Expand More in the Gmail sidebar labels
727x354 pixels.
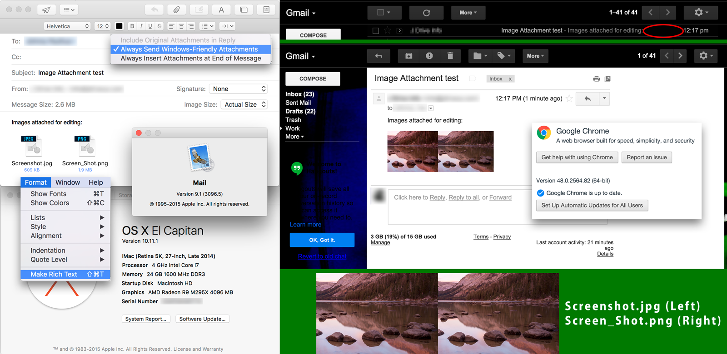[x=294, y=137]
